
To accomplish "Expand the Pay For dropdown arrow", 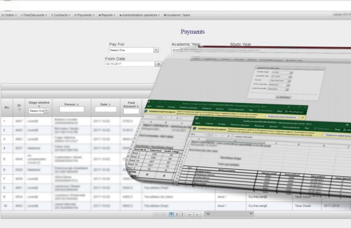I will coord(156,50).
